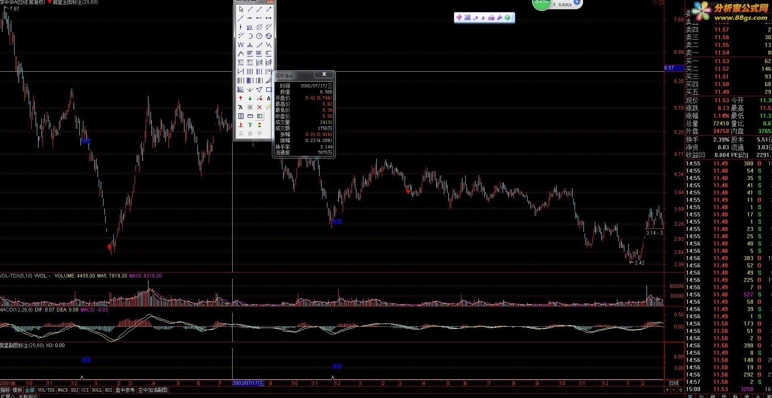Click the gray 买 buy marker
Image resolution: width=772 pixels, height=398 pixels.
coord(241,134)
